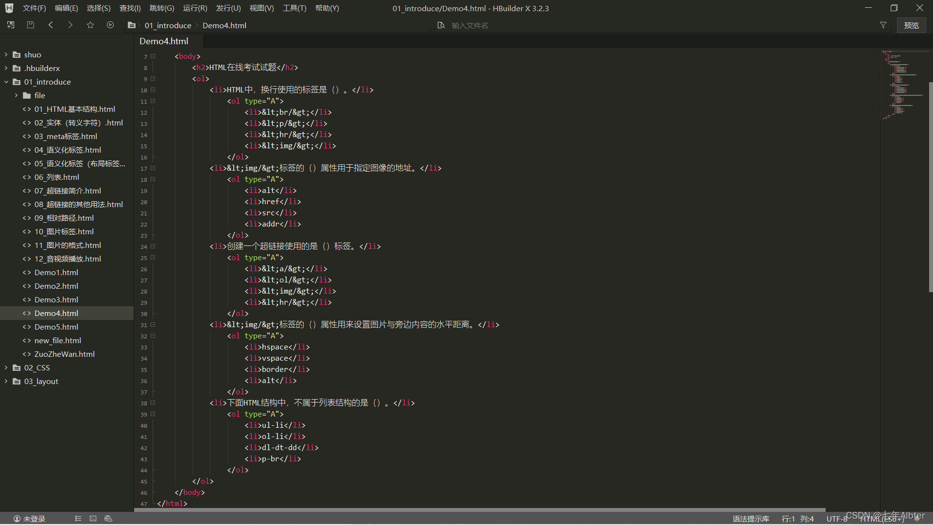Go forward with the right arrow icon
Image resolution: width=933 pixels, height=525 pixels.
click(x=70, y=25)
